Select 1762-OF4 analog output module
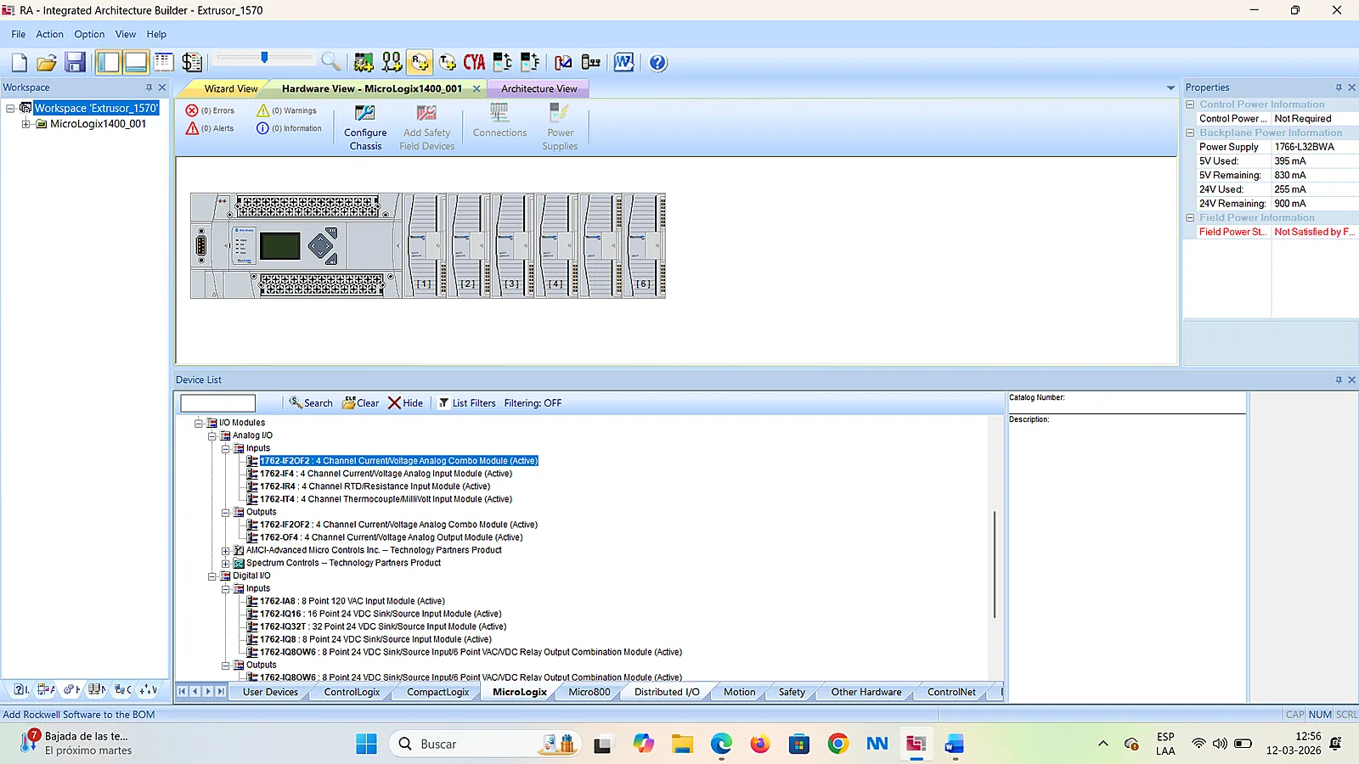The width and height of the screenshot is (1359, 764). click(x=391, y=537)
